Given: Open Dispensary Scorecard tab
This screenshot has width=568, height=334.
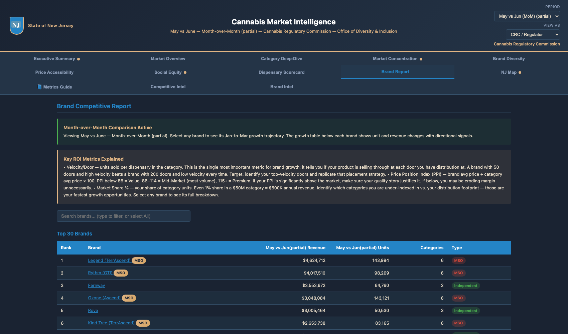Looking at the screenshot, I should point(281,72).
